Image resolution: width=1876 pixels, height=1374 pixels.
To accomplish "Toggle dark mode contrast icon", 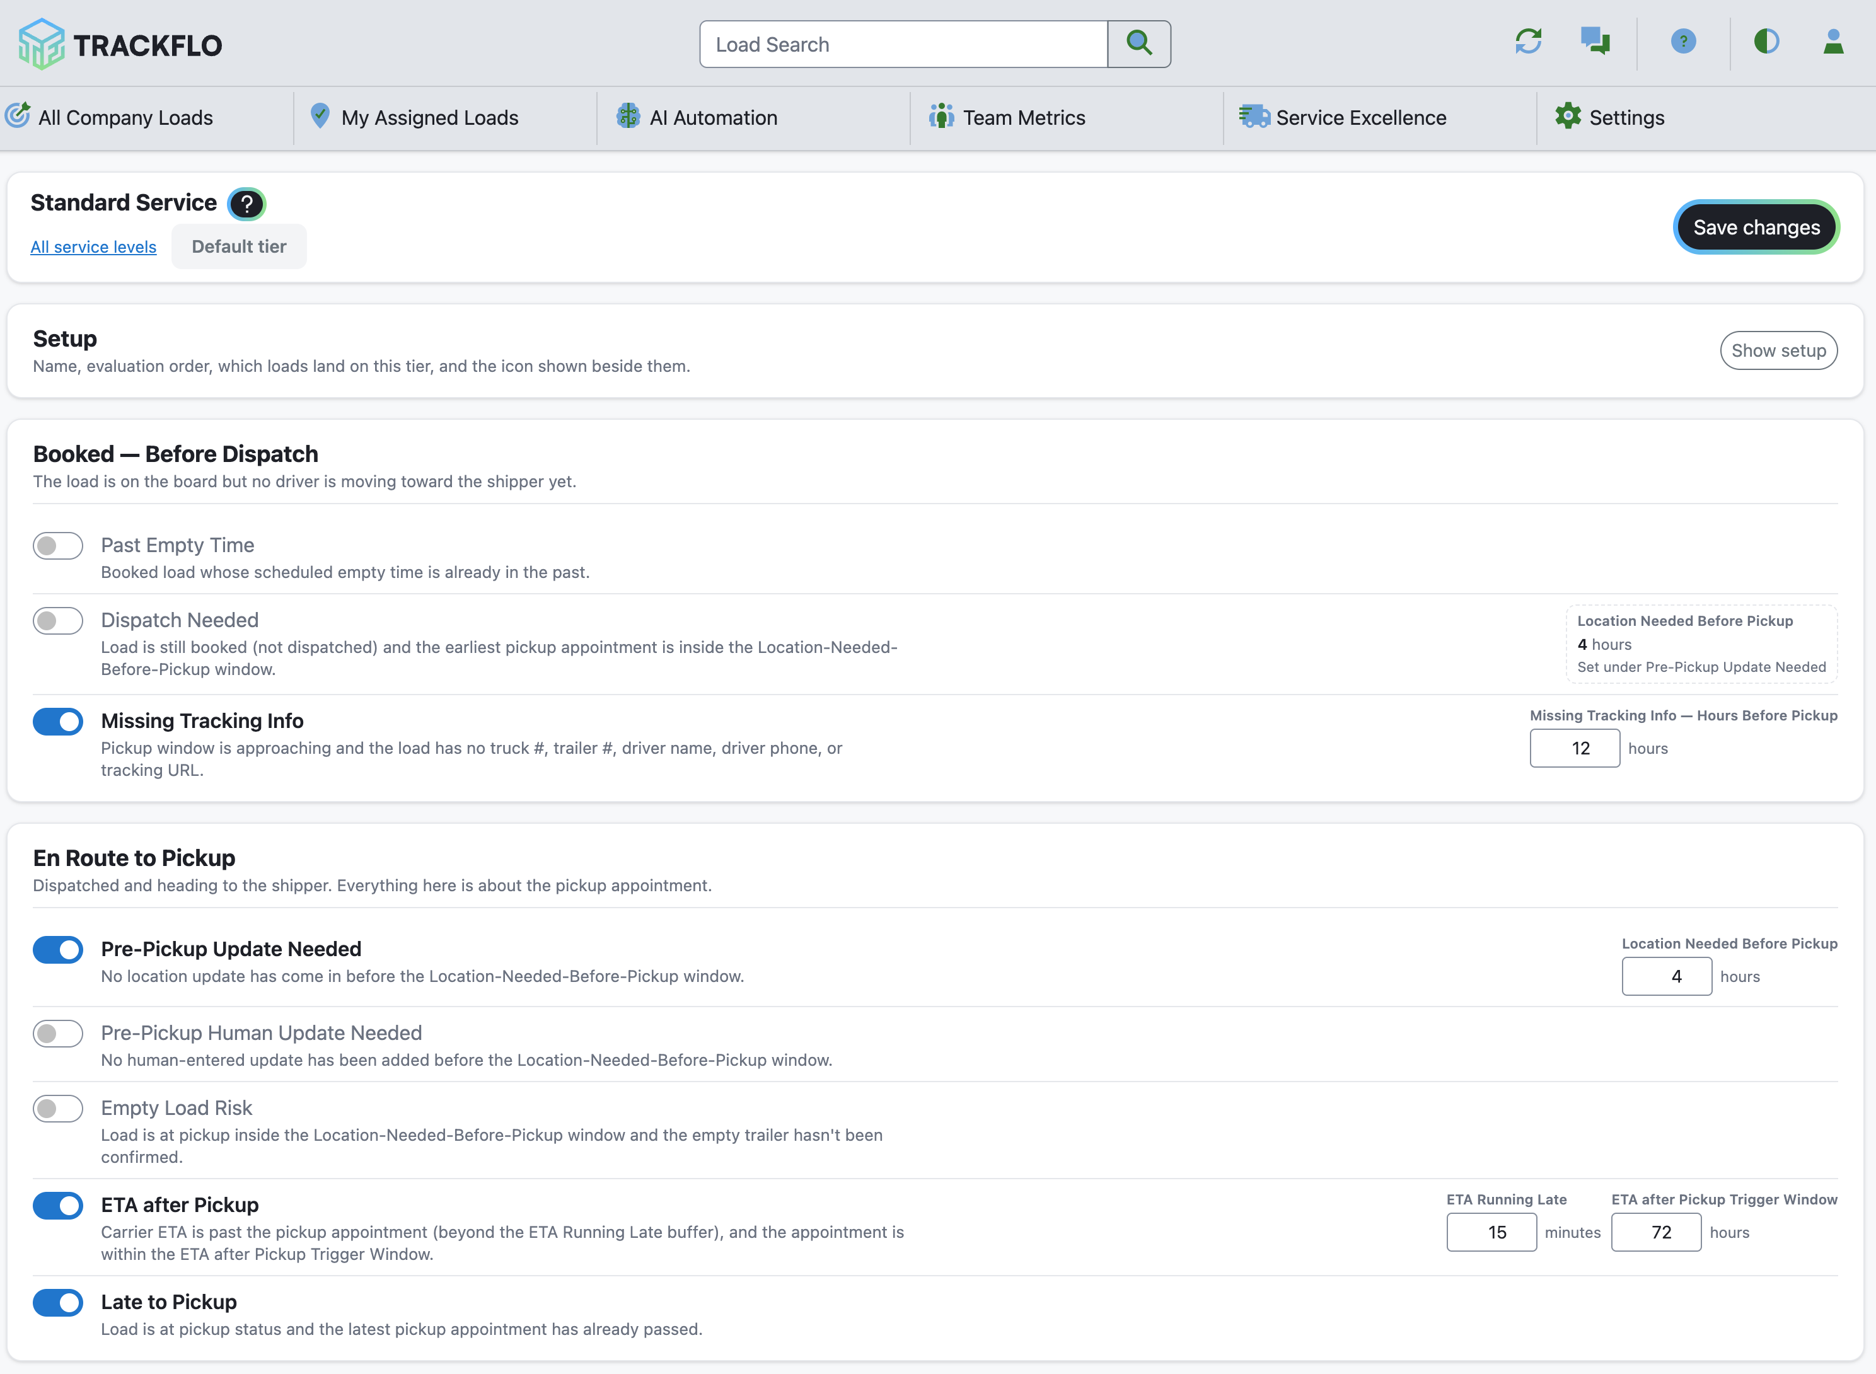I will coord(1766,42).
